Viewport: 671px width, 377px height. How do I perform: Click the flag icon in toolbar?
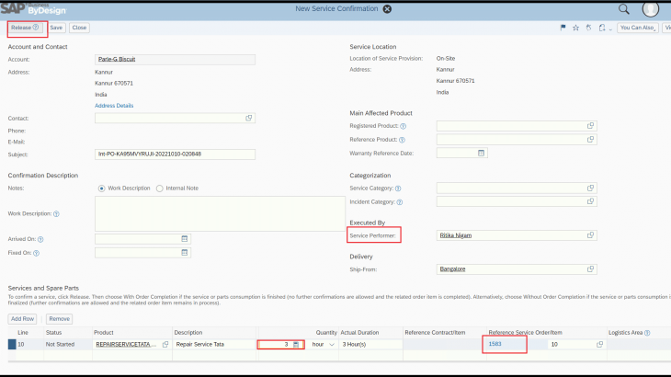click(563, 28)
